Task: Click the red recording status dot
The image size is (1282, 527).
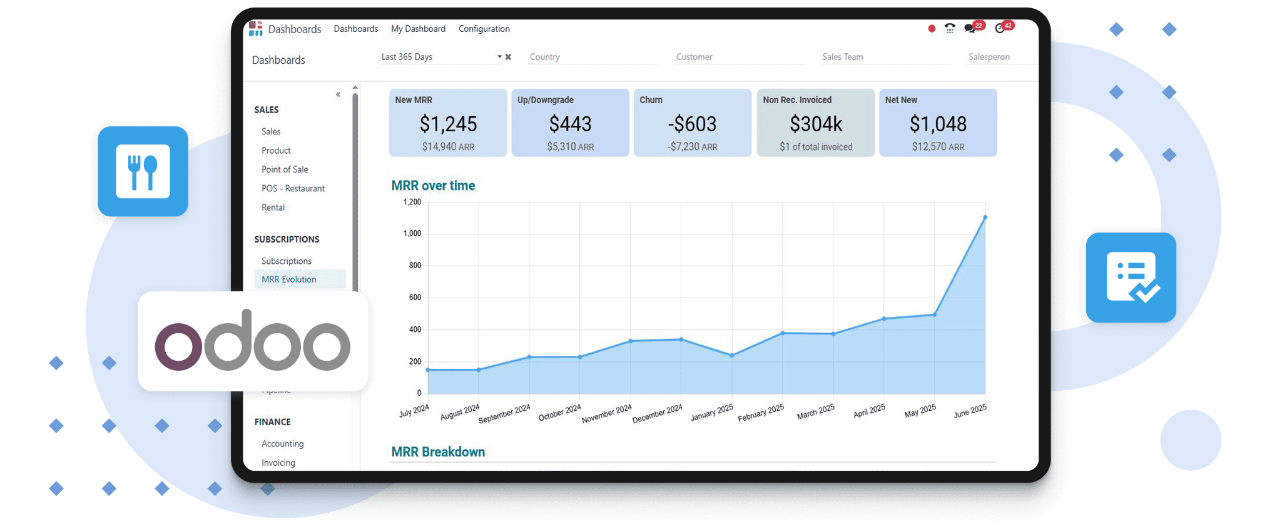Action: coord(932,29)
